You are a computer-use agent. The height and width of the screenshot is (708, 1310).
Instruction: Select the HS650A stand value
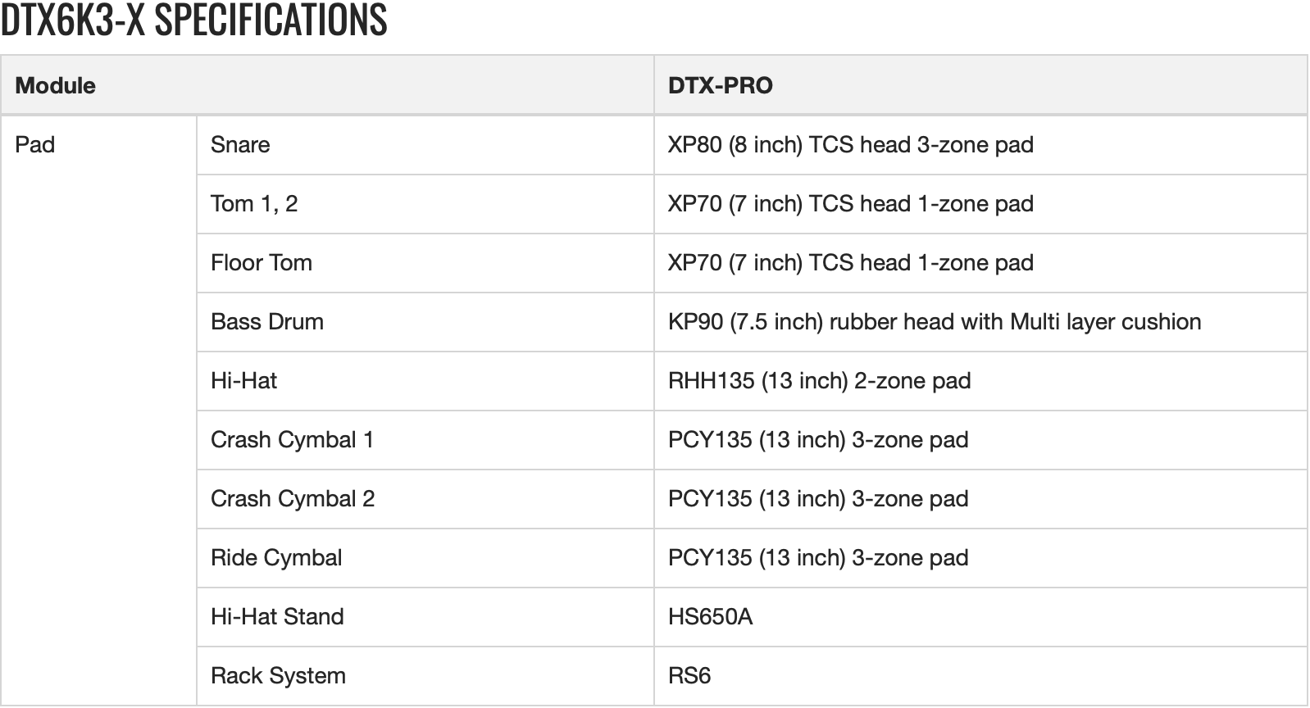point(710,617)
